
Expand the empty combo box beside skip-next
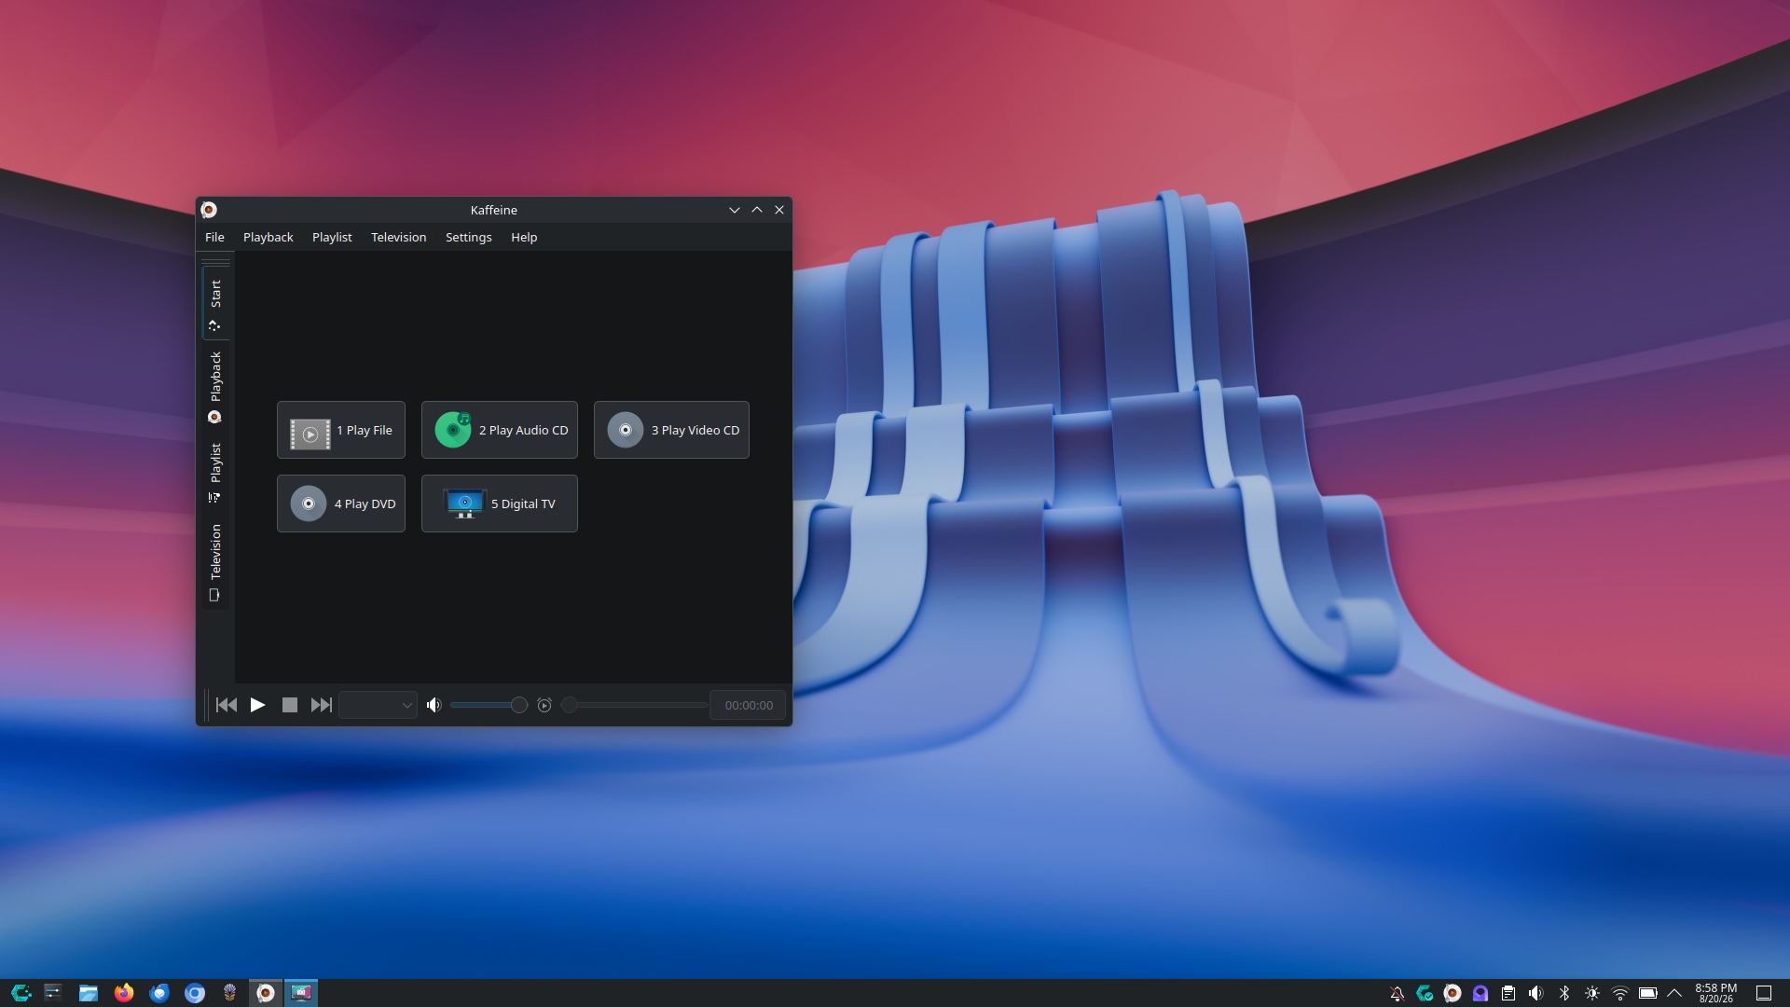pyautogui.click(x=378, y=705)
